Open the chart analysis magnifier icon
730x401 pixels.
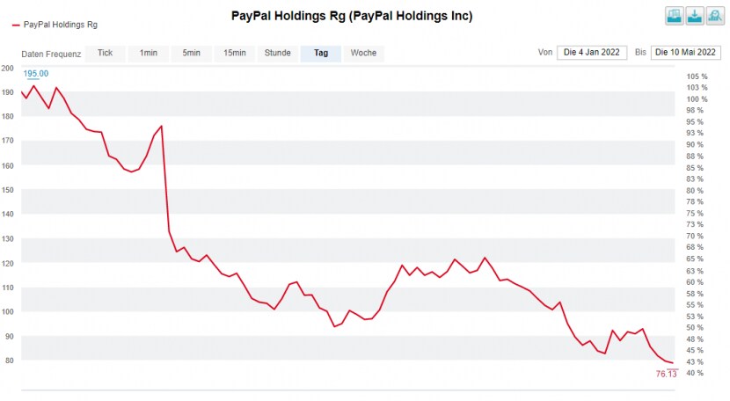715,16
